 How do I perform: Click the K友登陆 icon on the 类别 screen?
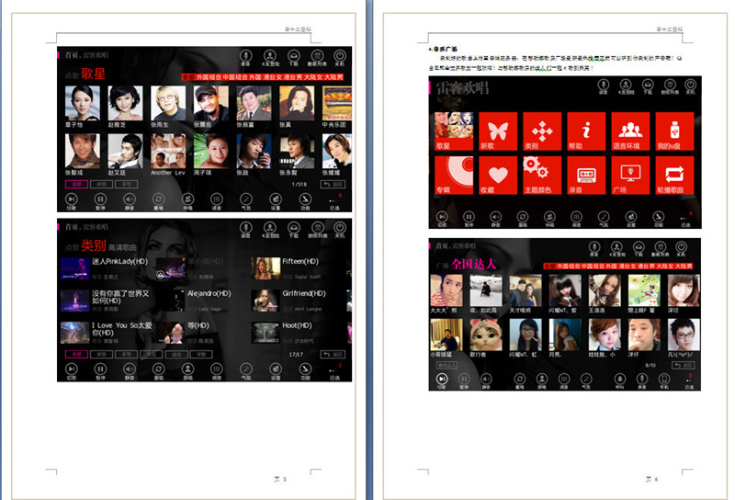pos(269,230)
